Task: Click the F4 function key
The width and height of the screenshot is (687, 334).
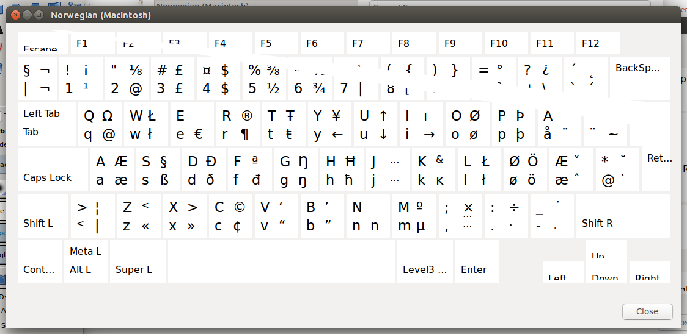Action: pyautogui.click(x=230, y=43)
